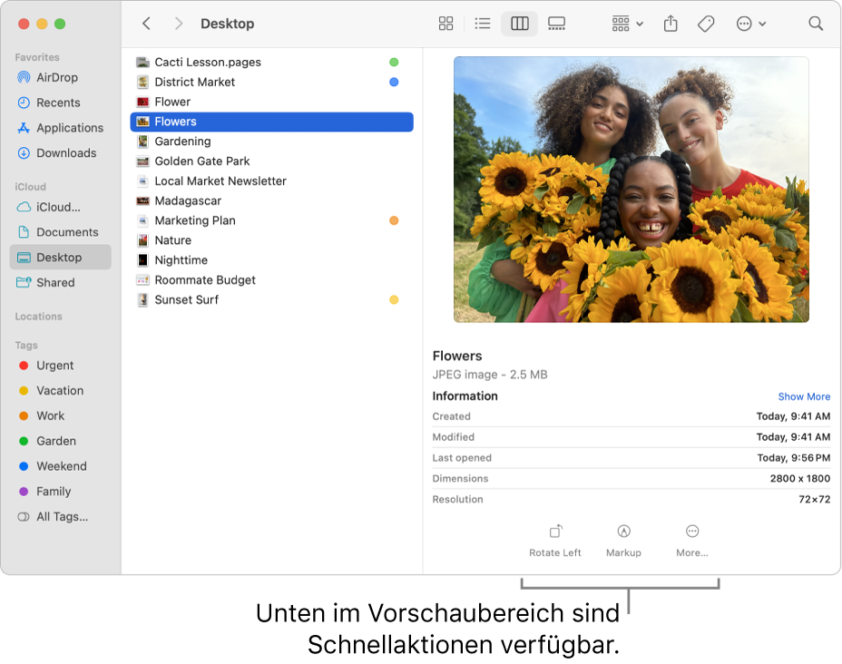Click the Dimensions value 2800 x 1800

coord(800,479)
